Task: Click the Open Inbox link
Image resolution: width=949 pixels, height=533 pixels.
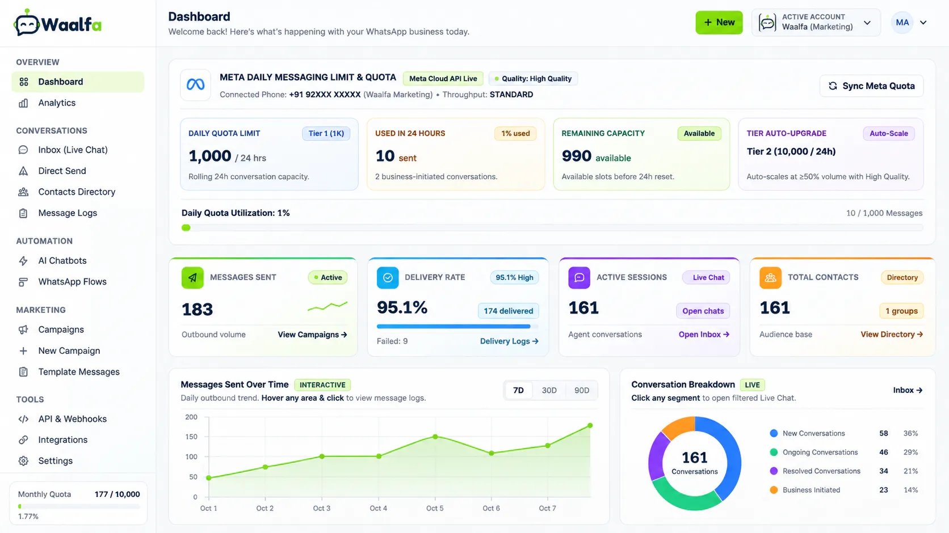Action: click(704, 335)
